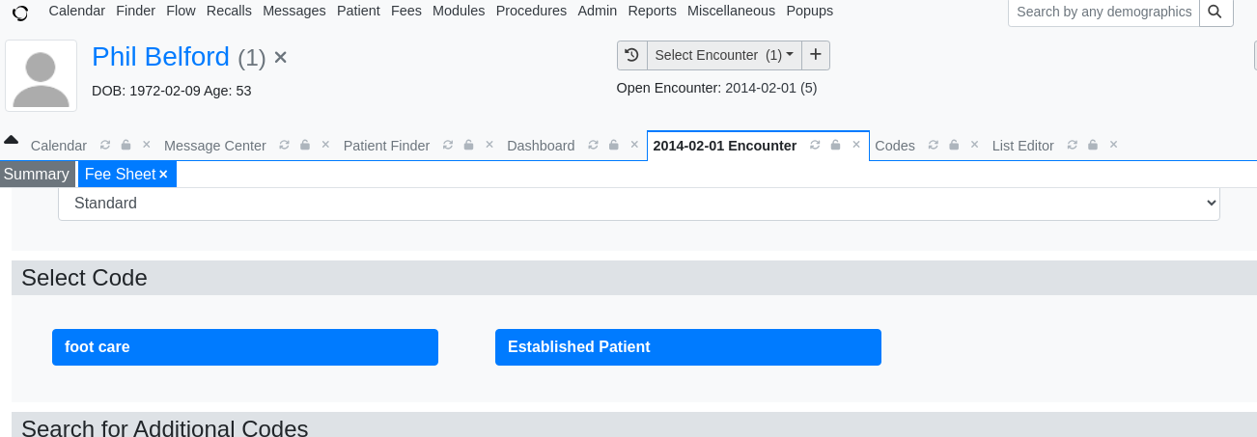Image resolution: width=1257 pixels, height=437 pixels.
Task: Open the Select Encounter dropdown
Action: pos(724,55)
